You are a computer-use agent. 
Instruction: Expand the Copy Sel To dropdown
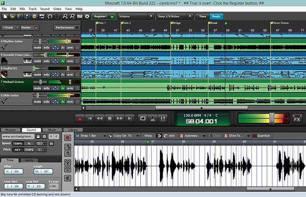138,136
